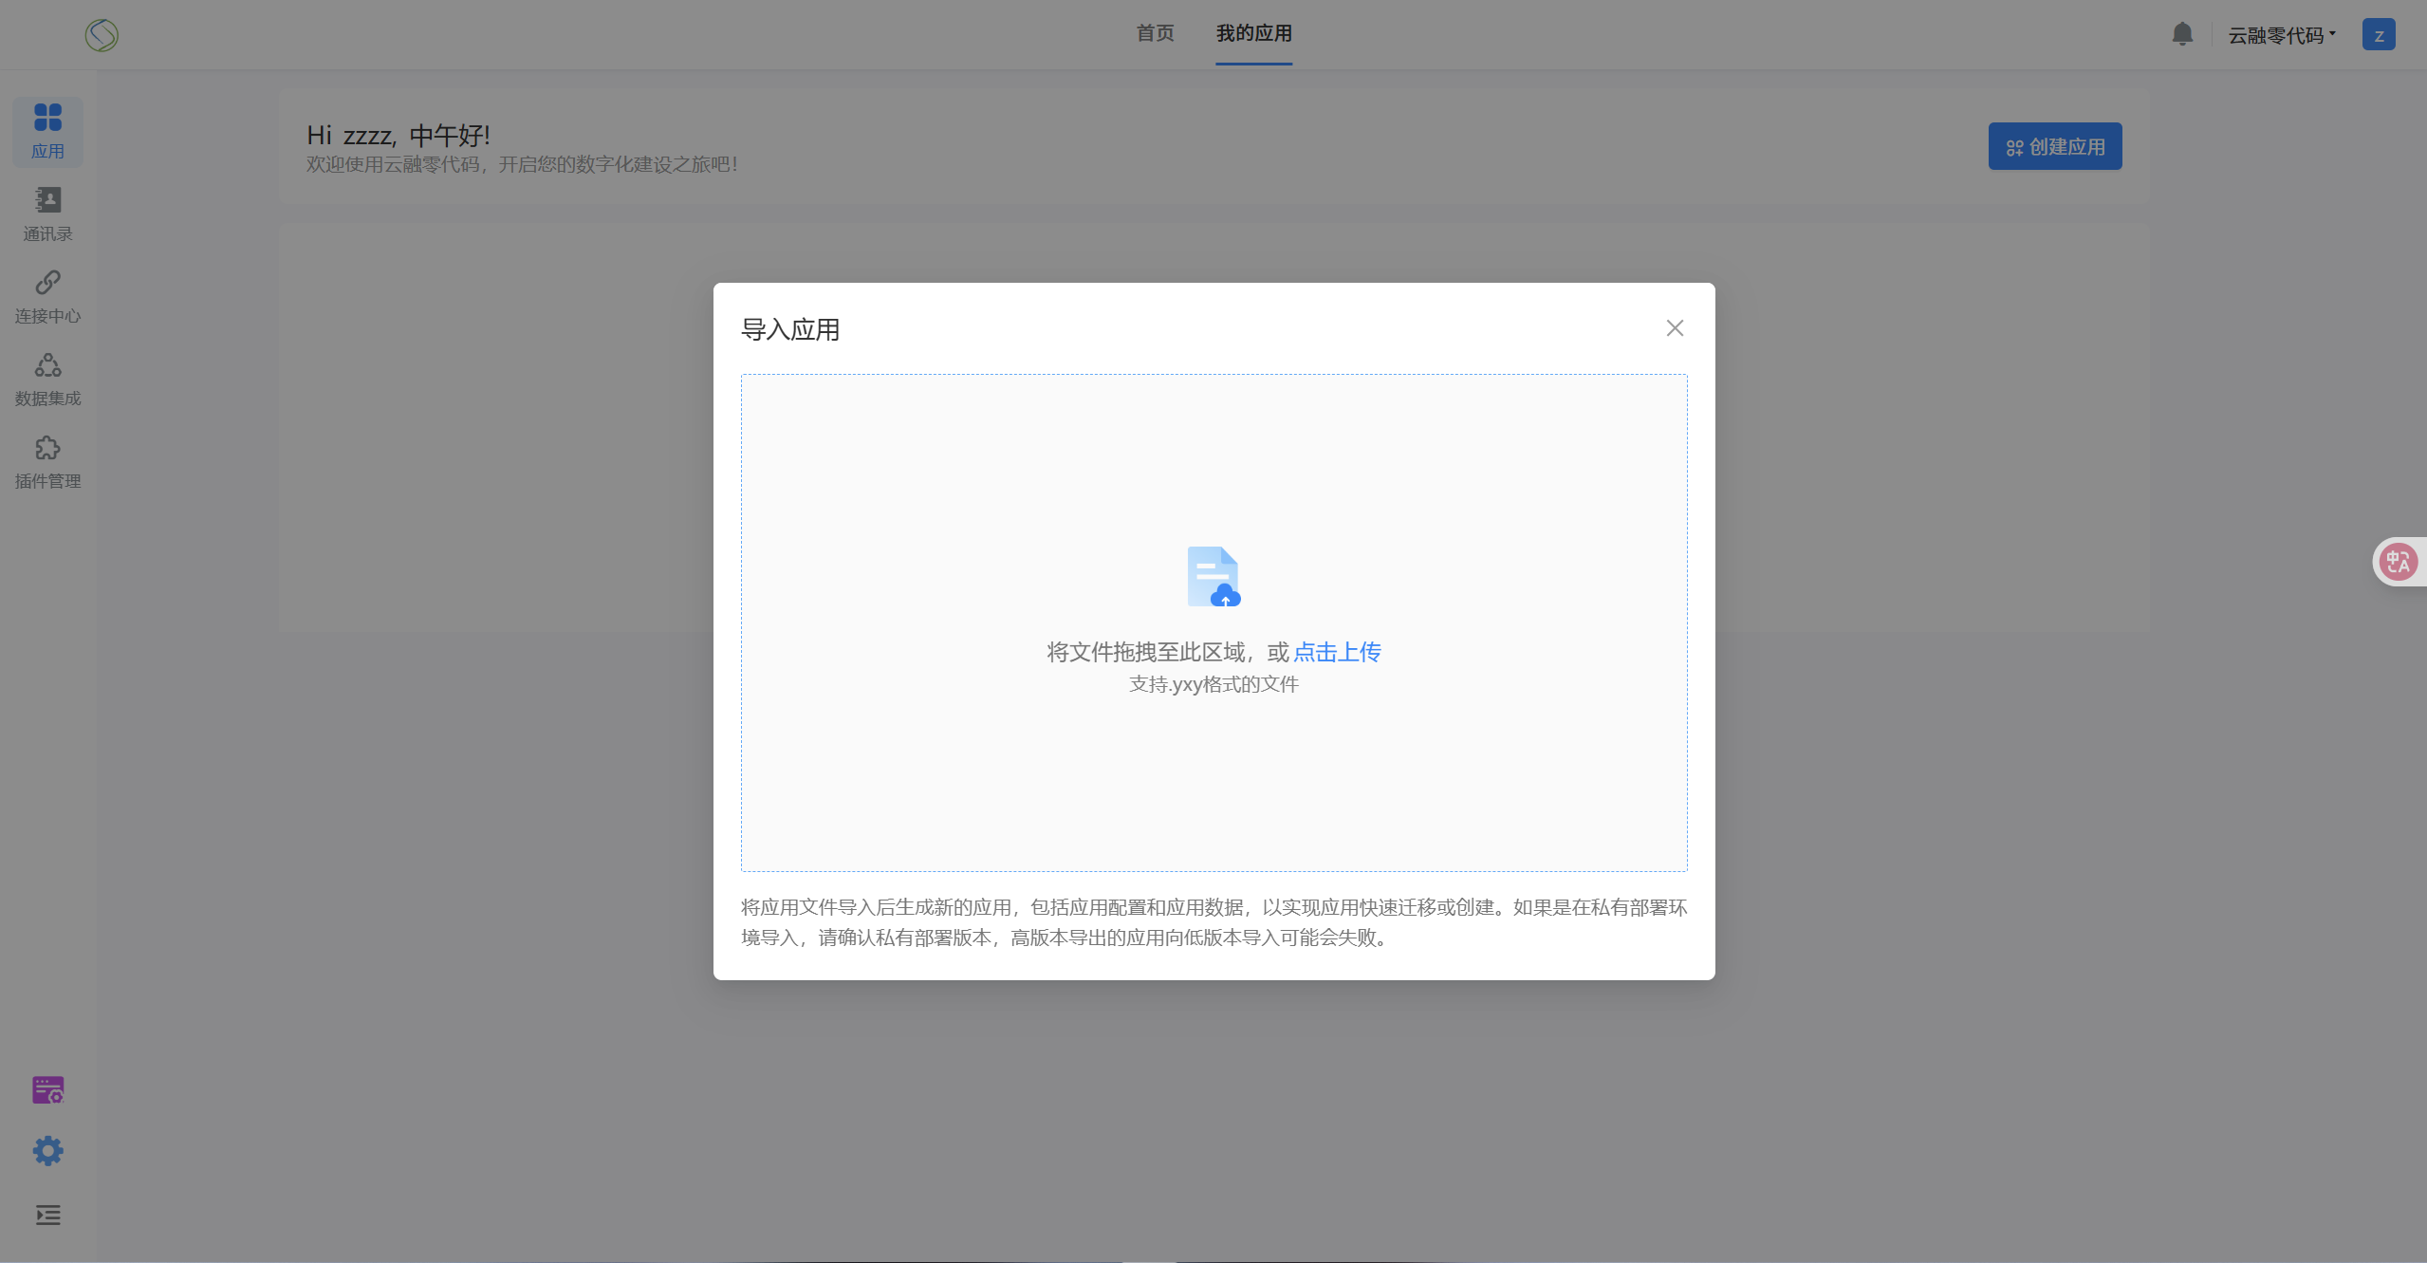This screenshot has width=2427, height=1263.
Task: Click the purple console icon in sidebar
Action: [47, 1089]
